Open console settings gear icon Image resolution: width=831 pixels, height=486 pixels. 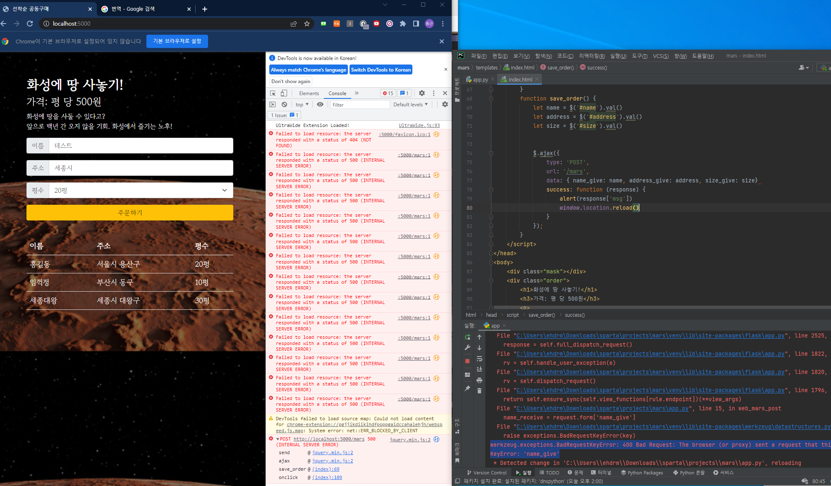(x=445, y=104)
